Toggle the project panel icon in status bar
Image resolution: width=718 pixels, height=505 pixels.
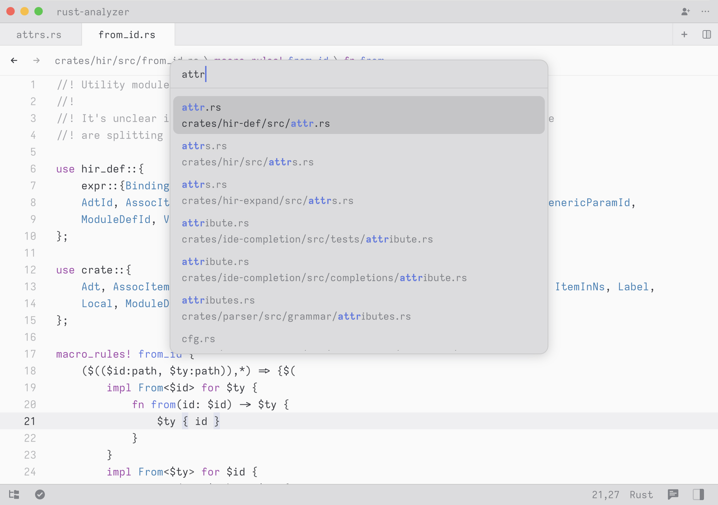[14, 494]
